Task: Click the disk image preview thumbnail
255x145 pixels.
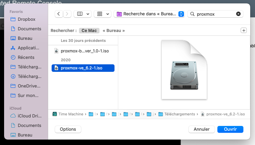Action: pyautogui.click(x=184, y=70)
